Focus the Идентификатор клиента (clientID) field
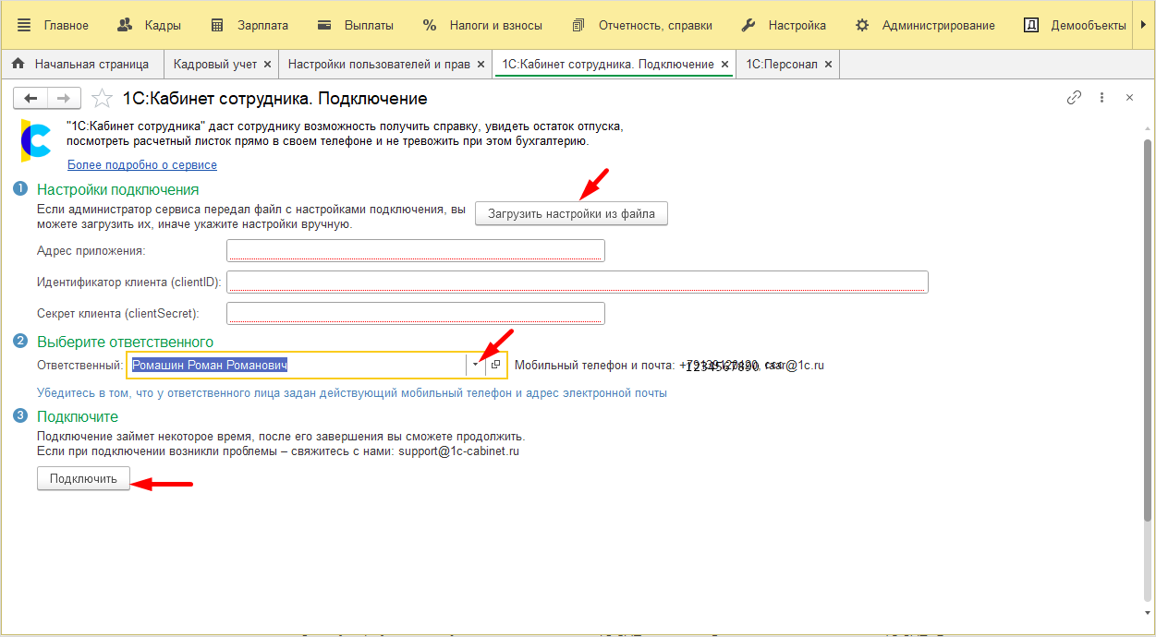This screenshot has height=637, width=1156. click(578, 282)
